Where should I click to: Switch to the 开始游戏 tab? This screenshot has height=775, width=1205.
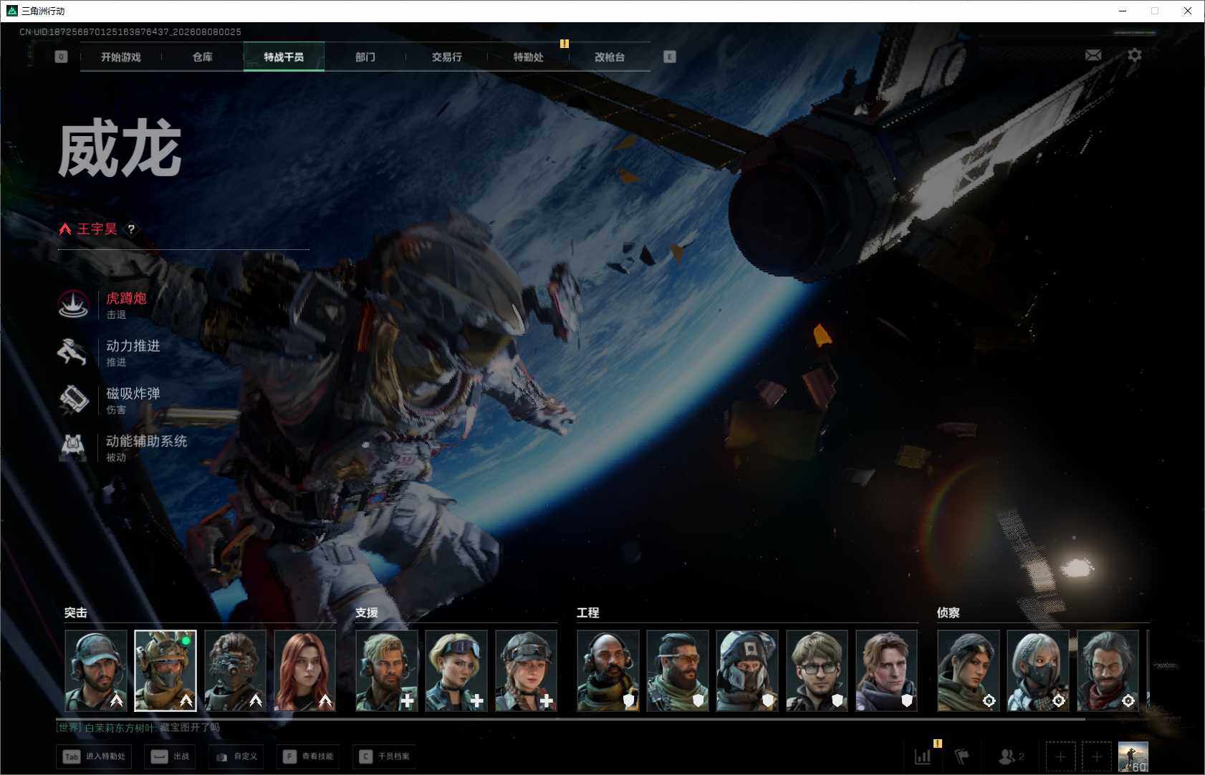coord(121,57)
